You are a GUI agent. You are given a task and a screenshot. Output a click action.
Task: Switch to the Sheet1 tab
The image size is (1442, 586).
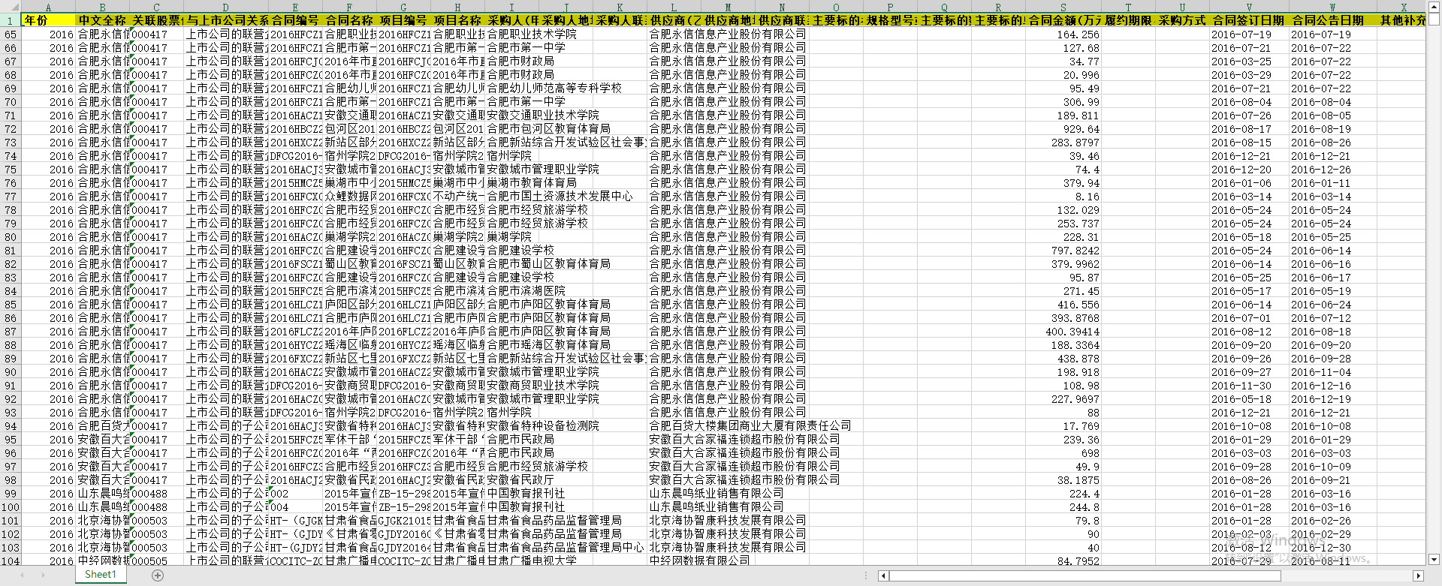101,575
